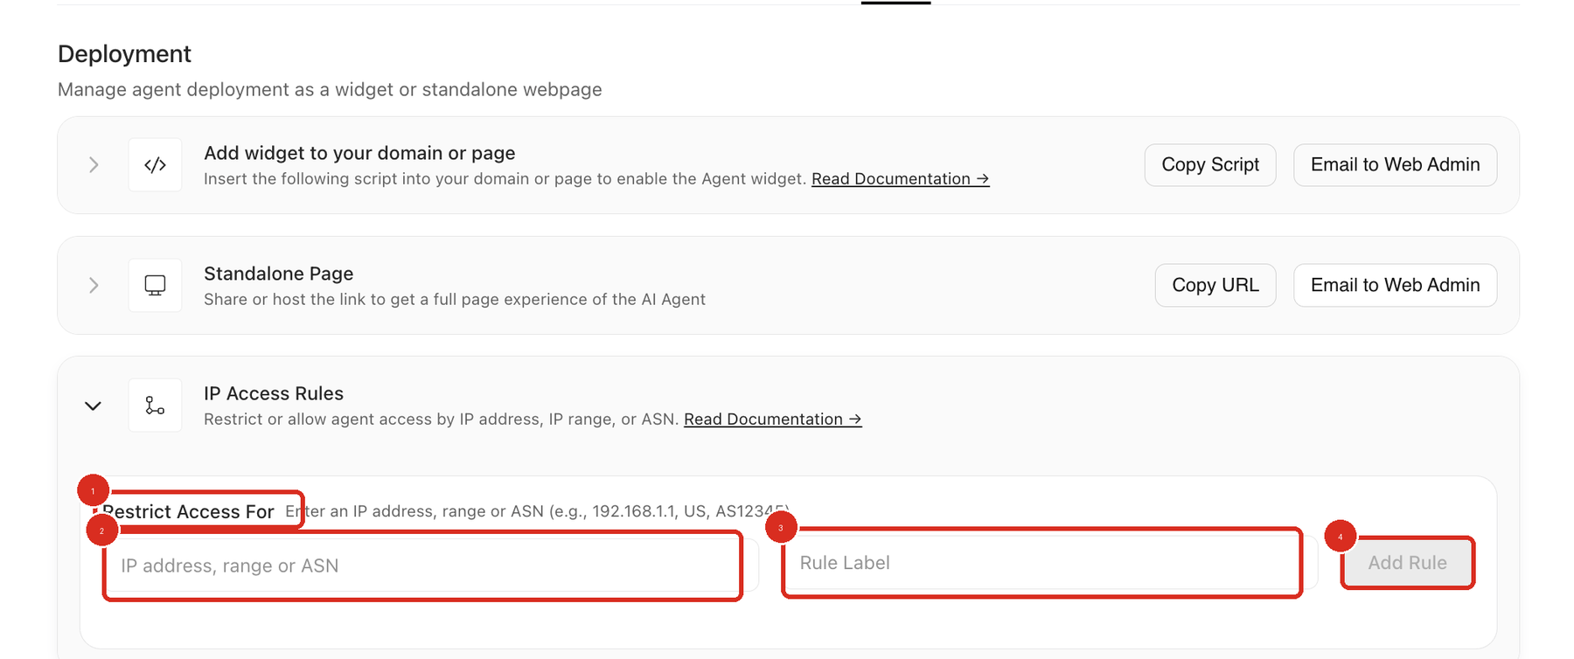Screen dimensions: 1574x659
Task: Expand the Standalone Page section
Action: click(x=94, y=285)
